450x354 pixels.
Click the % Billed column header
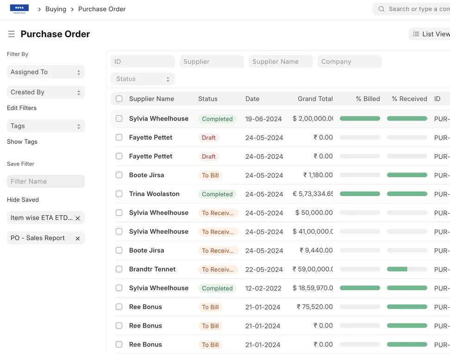(368, 99)
